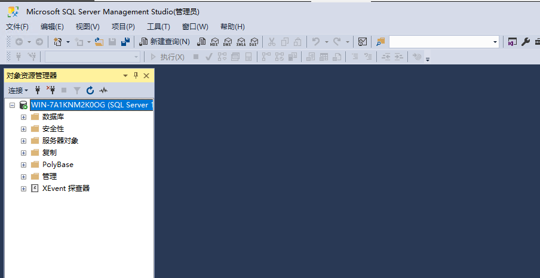Select the XEvent 探查器 tree item
This screenshot has height=278, width=540.
[66, 189]
